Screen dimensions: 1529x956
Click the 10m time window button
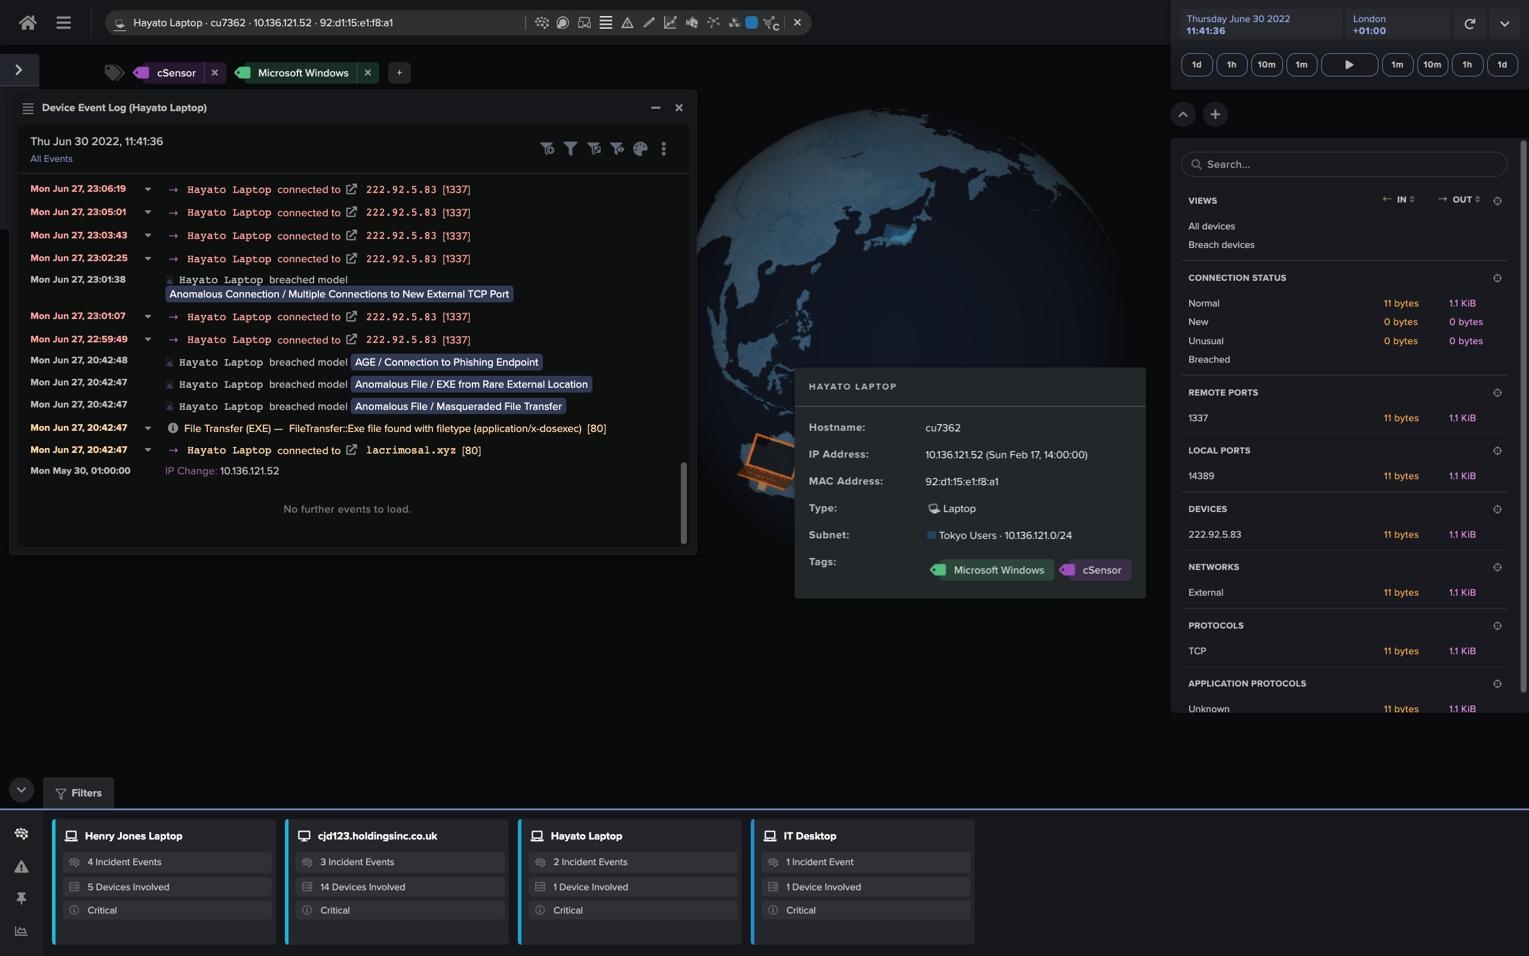(x=1266, y=65)
